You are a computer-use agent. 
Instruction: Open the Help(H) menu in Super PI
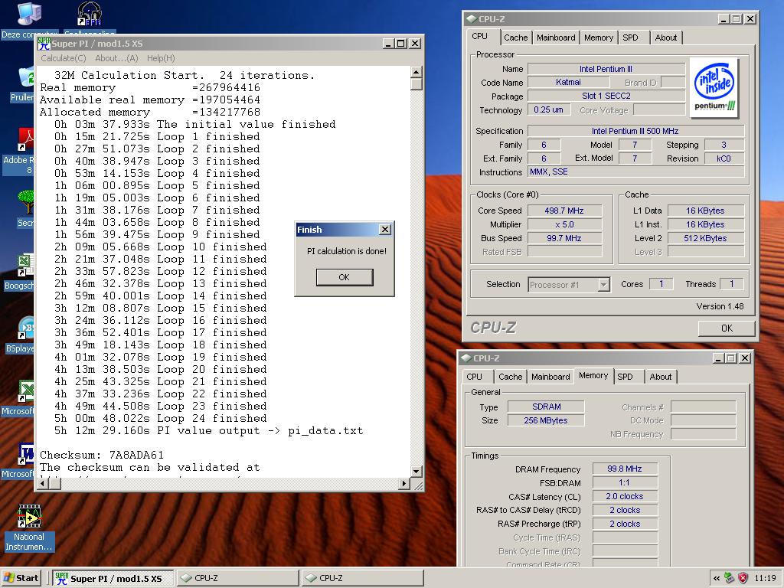(x=161, y=58)
